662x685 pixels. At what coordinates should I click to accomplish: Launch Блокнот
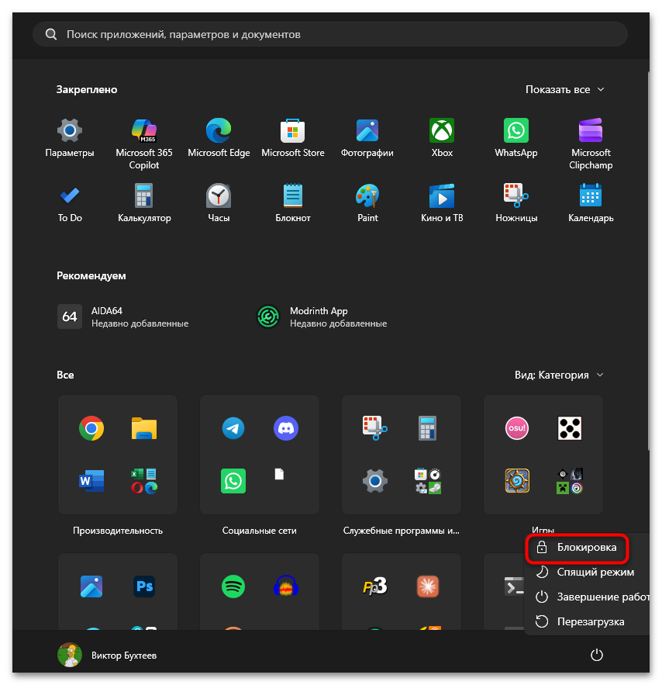(293, 203)
